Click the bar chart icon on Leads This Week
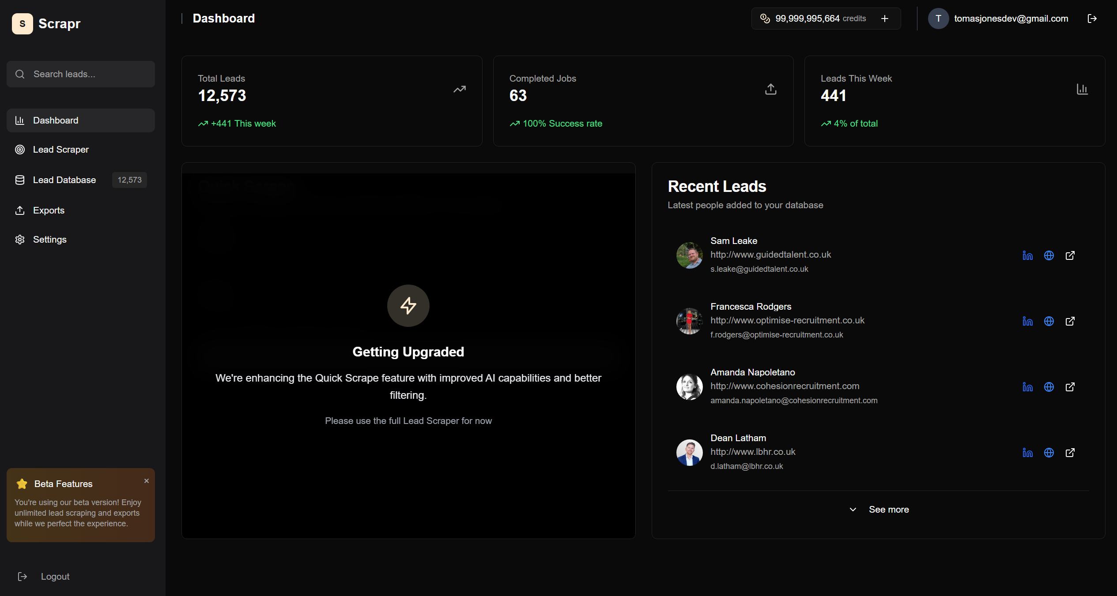This screenshot has width=1117, height=596. pos(1082,89)
